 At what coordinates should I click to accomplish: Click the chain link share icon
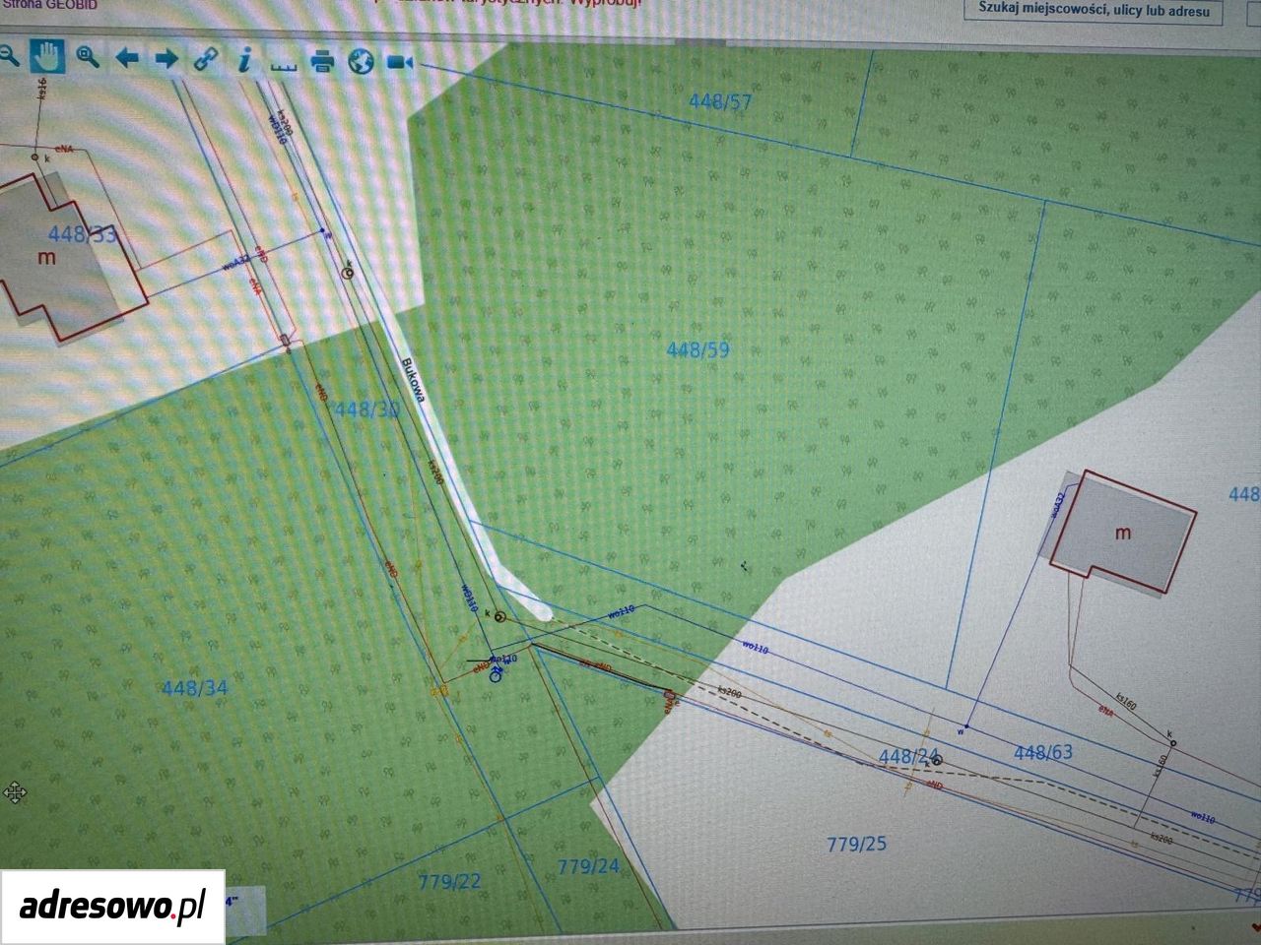pos(205,59)
